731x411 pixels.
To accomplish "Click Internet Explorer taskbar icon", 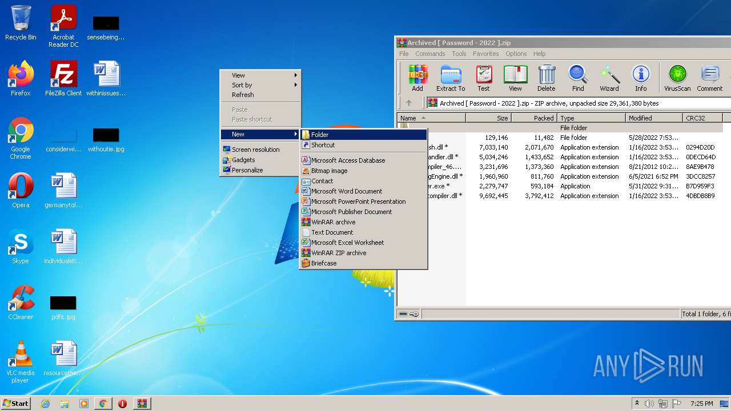I will click(x=46, y=404).
